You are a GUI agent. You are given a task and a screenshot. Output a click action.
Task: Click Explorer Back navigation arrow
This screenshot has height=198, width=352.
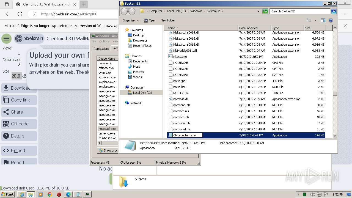(124, 11)
